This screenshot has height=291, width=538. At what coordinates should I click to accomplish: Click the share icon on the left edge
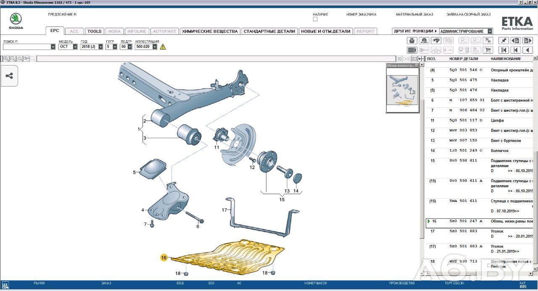click(9, 76)
